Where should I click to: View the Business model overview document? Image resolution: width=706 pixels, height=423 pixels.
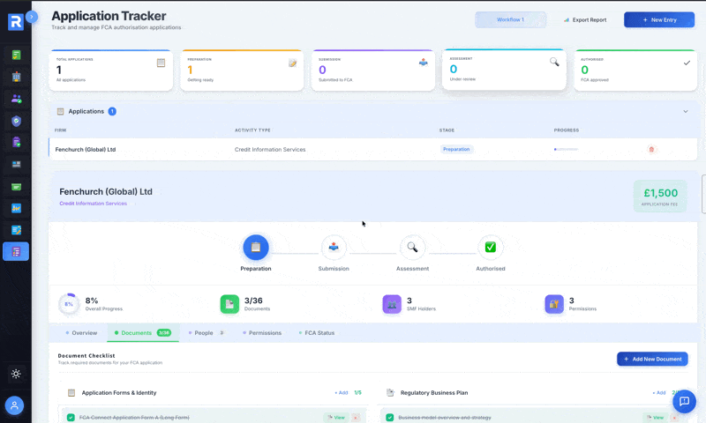[655, 418]
